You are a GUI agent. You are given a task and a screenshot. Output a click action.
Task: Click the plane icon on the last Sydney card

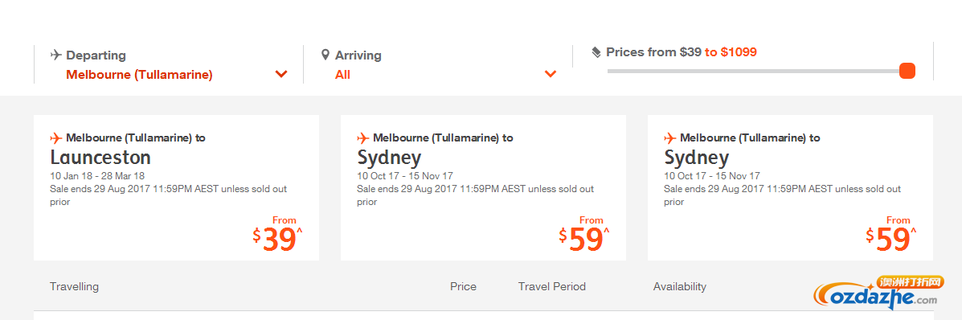[x=670, y=137]
